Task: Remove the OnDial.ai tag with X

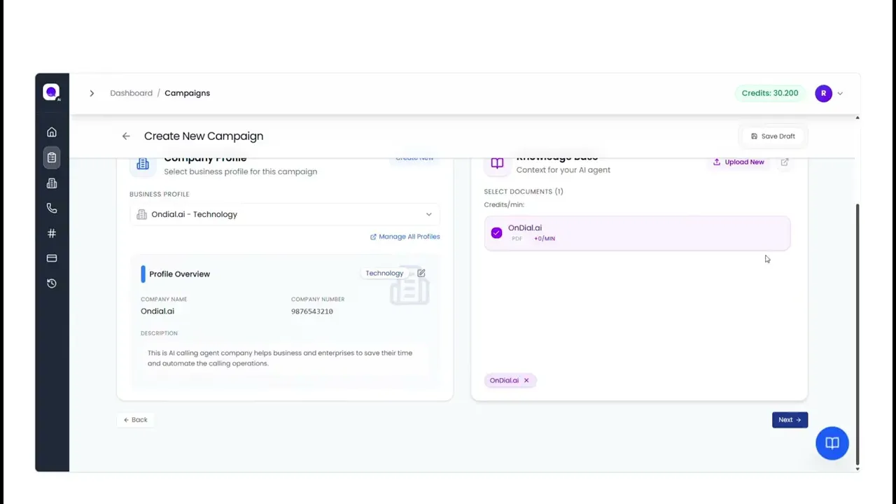Action: point(526,380)
